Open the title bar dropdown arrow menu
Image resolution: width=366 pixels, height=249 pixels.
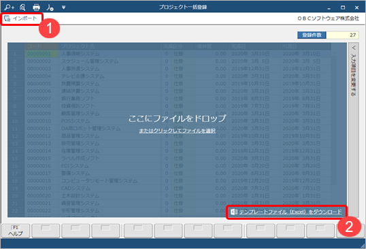coord(63,7)
